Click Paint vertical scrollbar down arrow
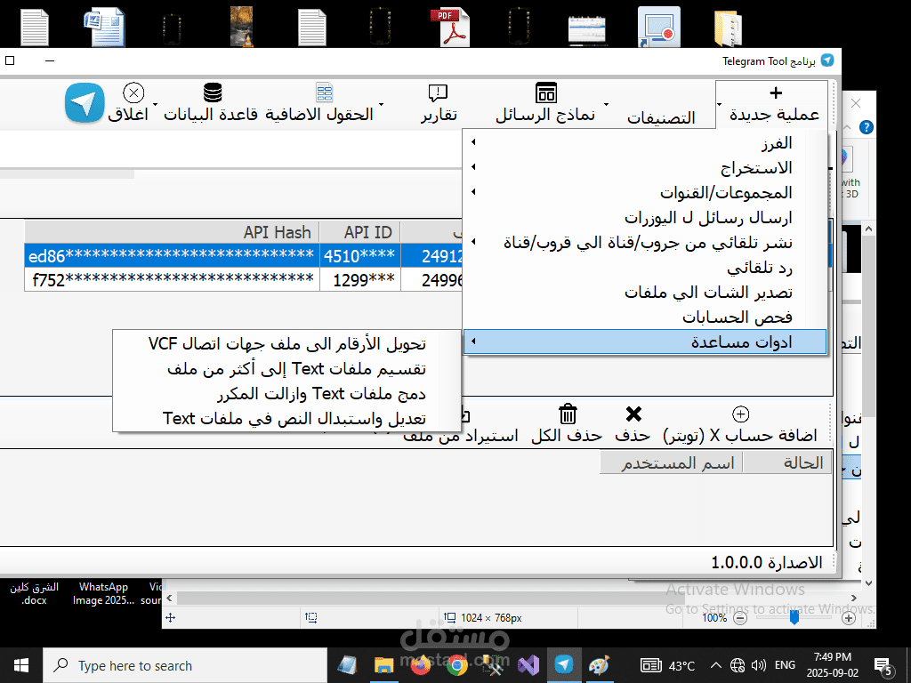This screenshot has height=683, width=911. 868,583
